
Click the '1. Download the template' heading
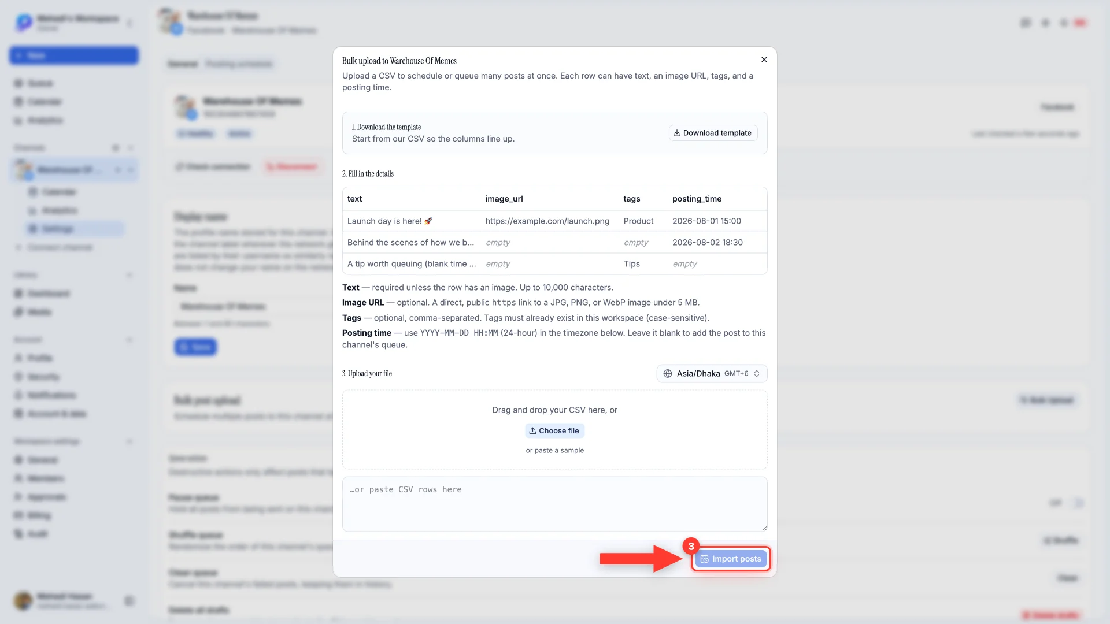coord(386,127)
